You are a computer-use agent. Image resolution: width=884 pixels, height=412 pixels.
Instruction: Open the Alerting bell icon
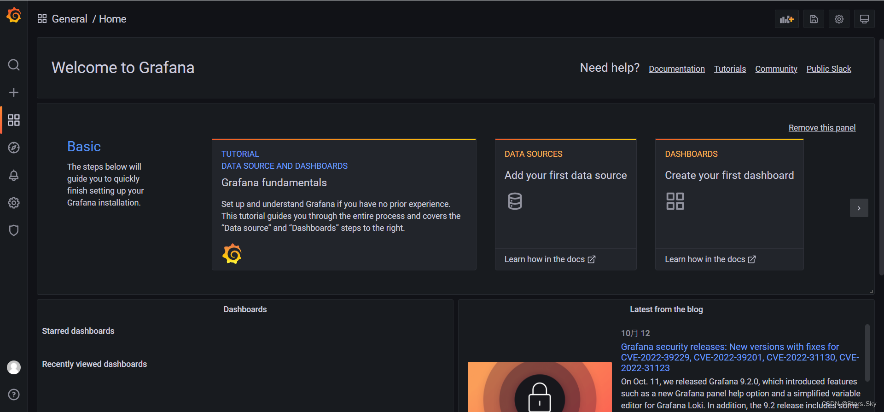coord(14,175)
